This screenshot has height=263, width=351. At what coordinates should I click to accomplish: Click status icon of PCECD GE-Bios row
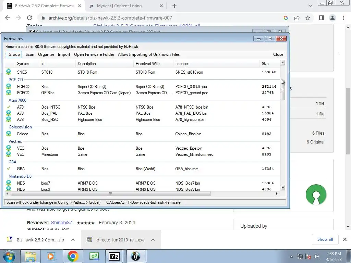point(9,92)
